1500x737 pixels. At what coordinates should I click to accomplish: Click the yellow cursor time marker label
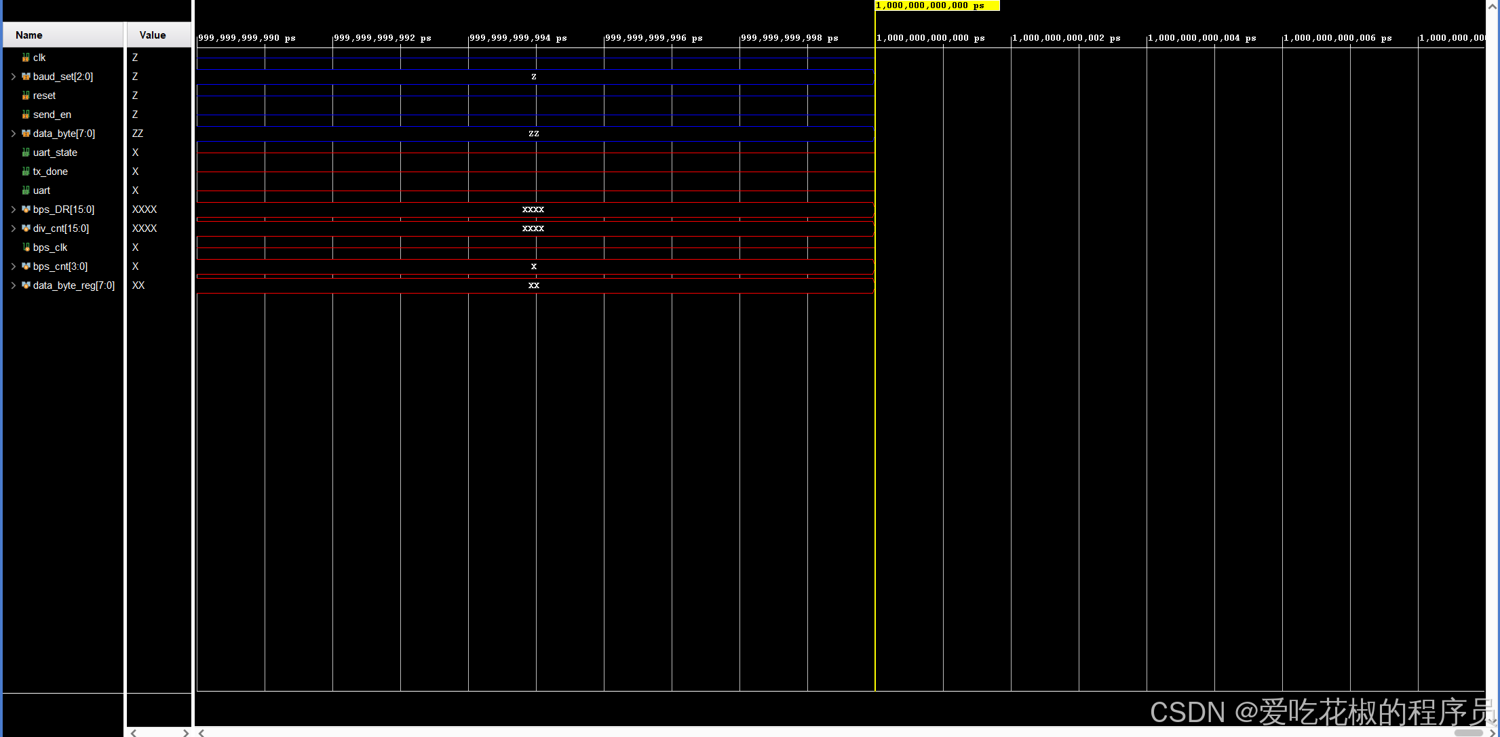pos(936,5)
